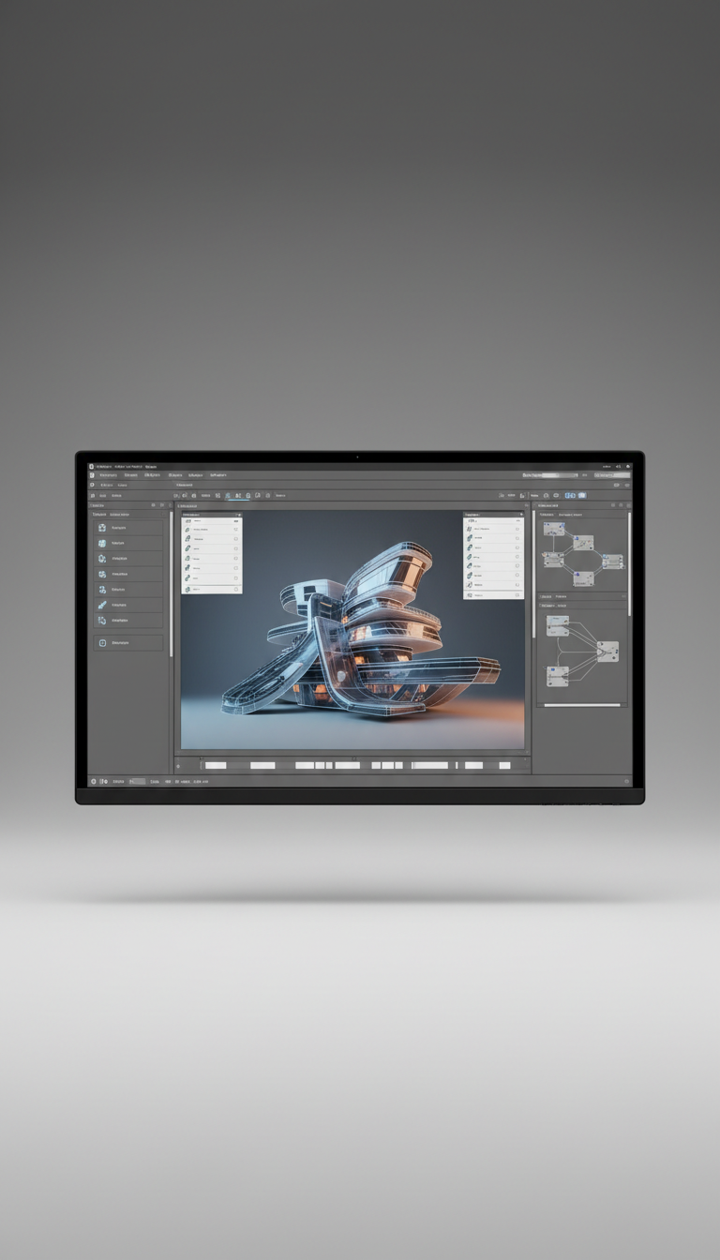Click the round icon at the far left of the status bar
Viewport: 720px width, 1260px height.
point(93,781)
